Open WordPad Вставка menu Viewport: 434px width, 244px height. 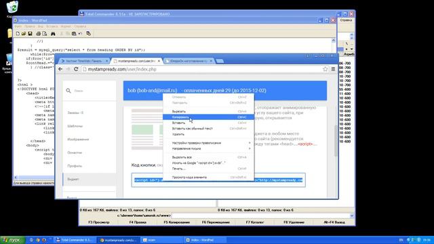[52, 26]
